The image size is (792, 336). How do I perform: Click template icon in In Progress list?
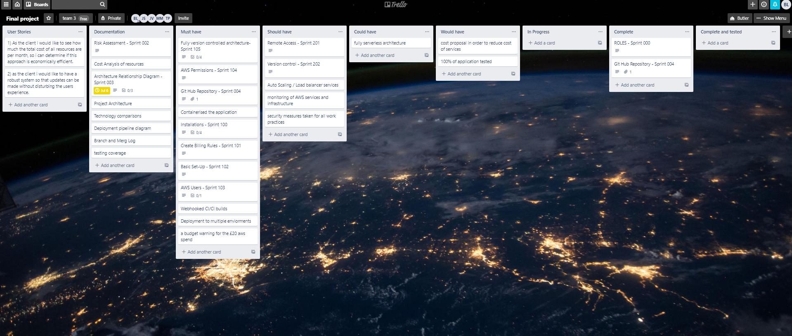tap(600, 43)
